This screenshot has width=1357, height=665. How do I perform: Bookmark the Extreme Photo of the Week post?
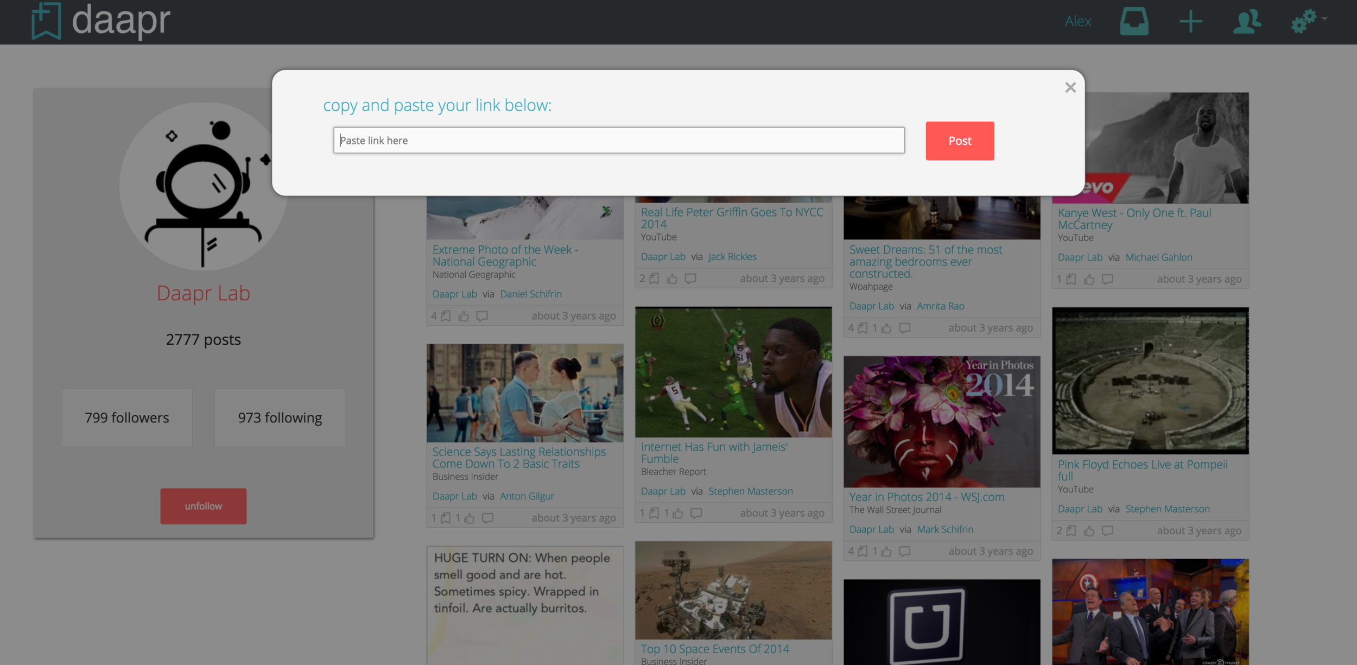pos(446,316)
